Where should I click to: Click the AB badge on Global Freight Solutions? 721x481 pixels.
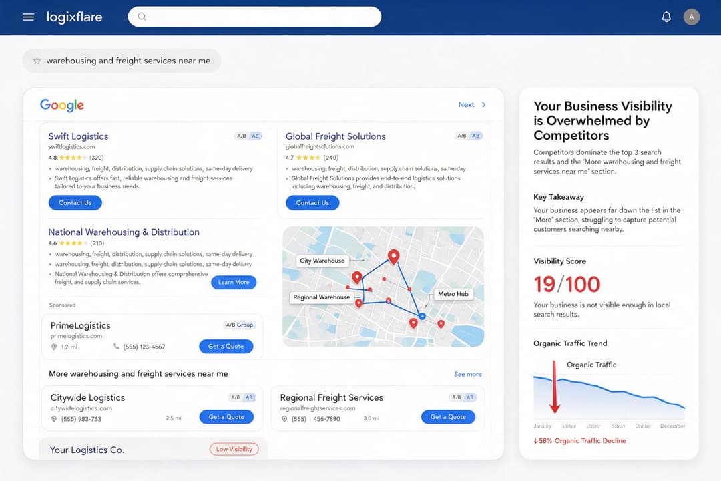(x=476, y=136)
